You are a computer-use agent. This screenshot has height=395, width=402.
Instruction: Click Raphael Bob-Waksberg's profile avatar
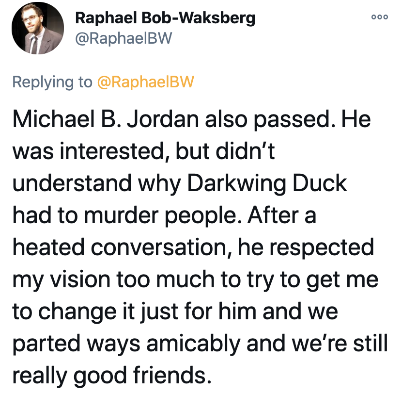(x=38, y=28)
